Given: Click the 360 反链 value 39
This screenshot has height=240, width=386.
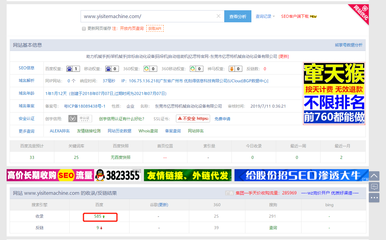Looking at the screenshot, I should (216, 228).
